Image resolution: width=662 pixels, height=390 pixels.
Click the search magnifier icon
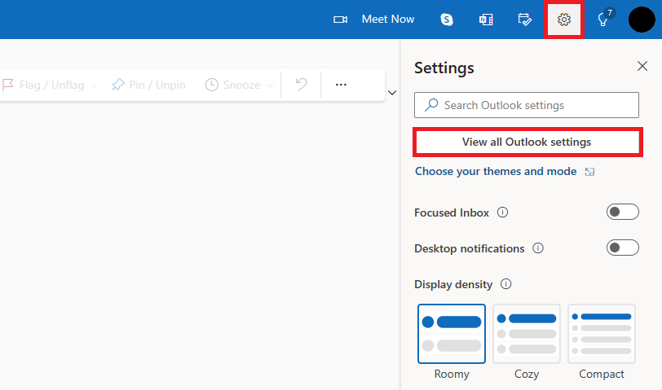click(431, 105)
